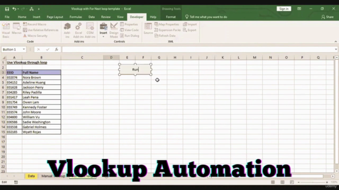Screen dimensions: 339x190
Task: Switch to the Insert ribbon tab
Action: 37,17
